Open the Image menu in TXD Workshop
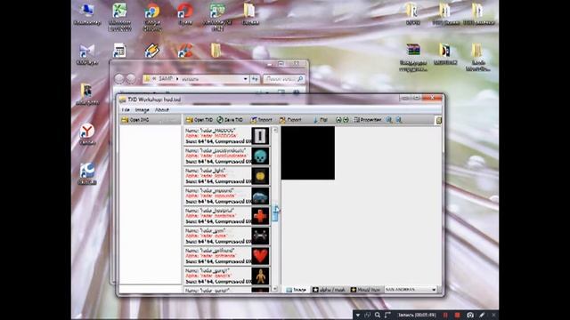570x320 pixels. pyautogui.click(x=142, y=109)
